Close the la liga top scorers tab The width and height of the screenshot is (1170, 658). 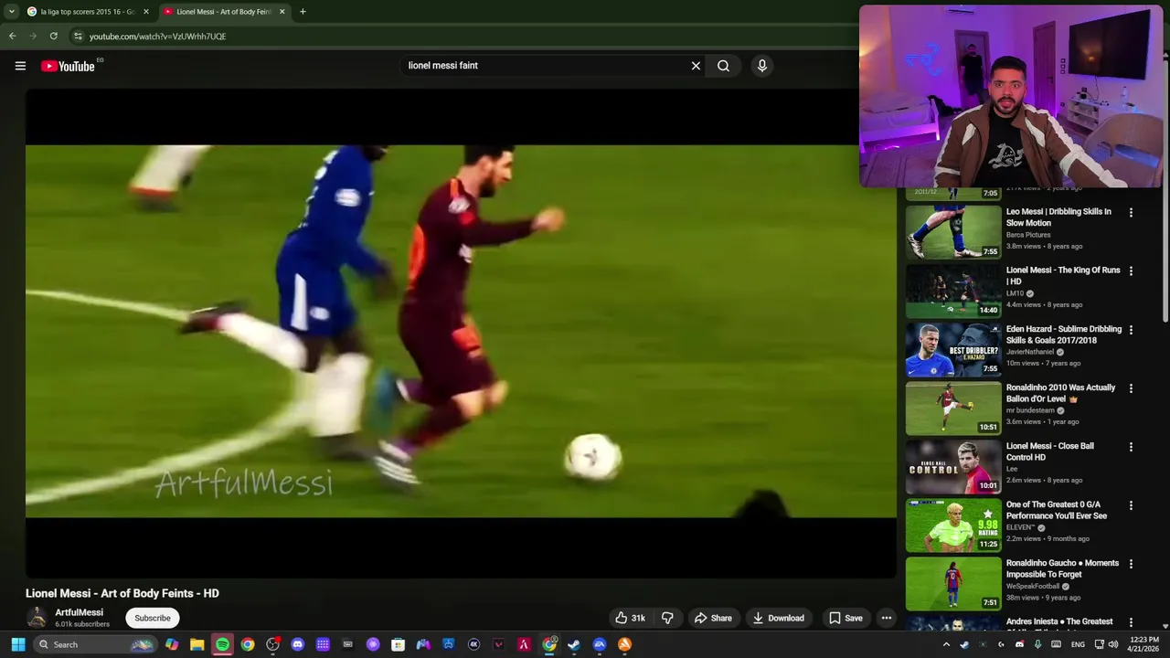tap(145, 12)
